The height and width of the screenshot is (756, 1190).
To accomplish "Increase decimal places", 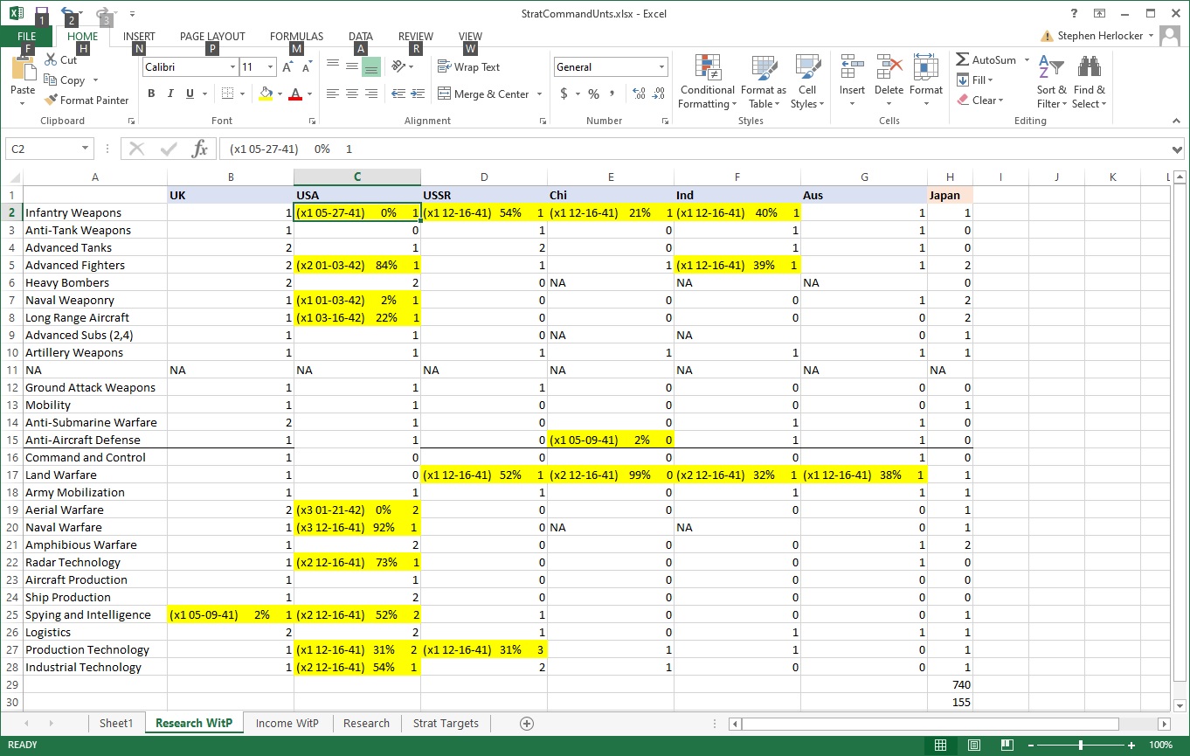I will (x=638, y=94).
